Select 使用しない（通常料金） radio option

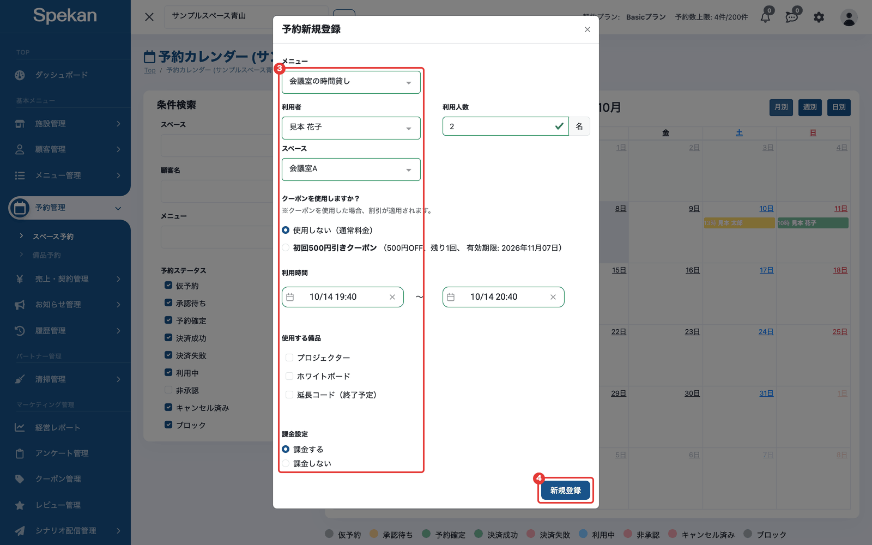tap(286, 230)
